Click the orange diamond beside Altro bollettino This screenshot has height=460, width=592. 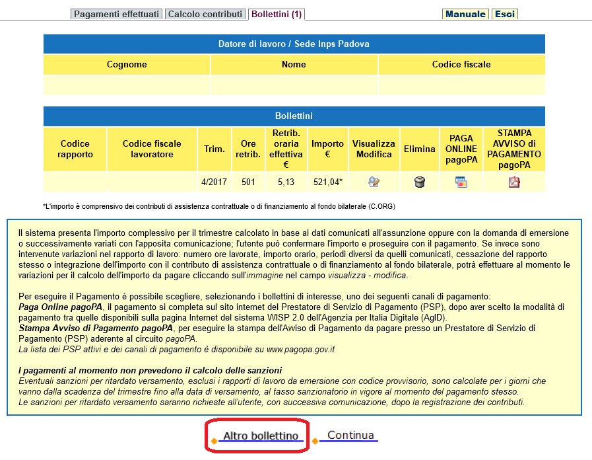click(x=214, y=440)
